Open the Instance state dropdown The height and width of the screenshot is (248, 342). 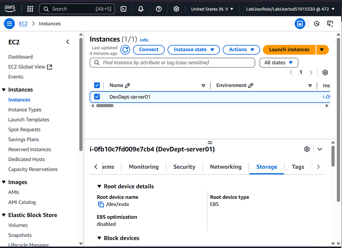(x=194, y=49)
